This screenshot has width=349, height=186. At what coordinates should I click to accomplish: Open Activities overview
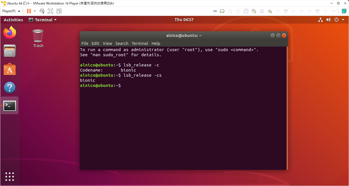point(13,20)
